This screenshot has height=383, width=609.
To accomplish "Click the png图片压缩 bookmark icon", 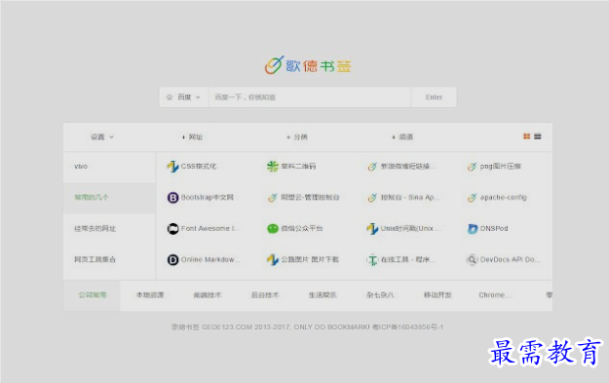I will (x=472, y=167).
